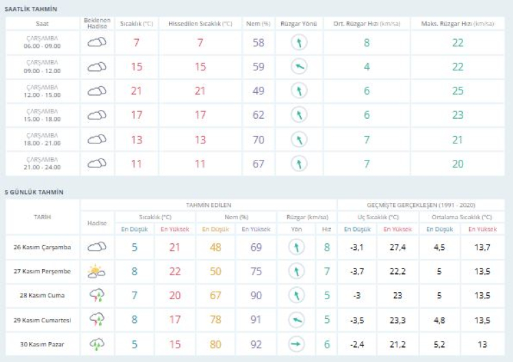Click the Hissedilen Sıcaklık column header
Viewport: 513px width, 362px height.
pyautogui.click(x=200, y=23)
